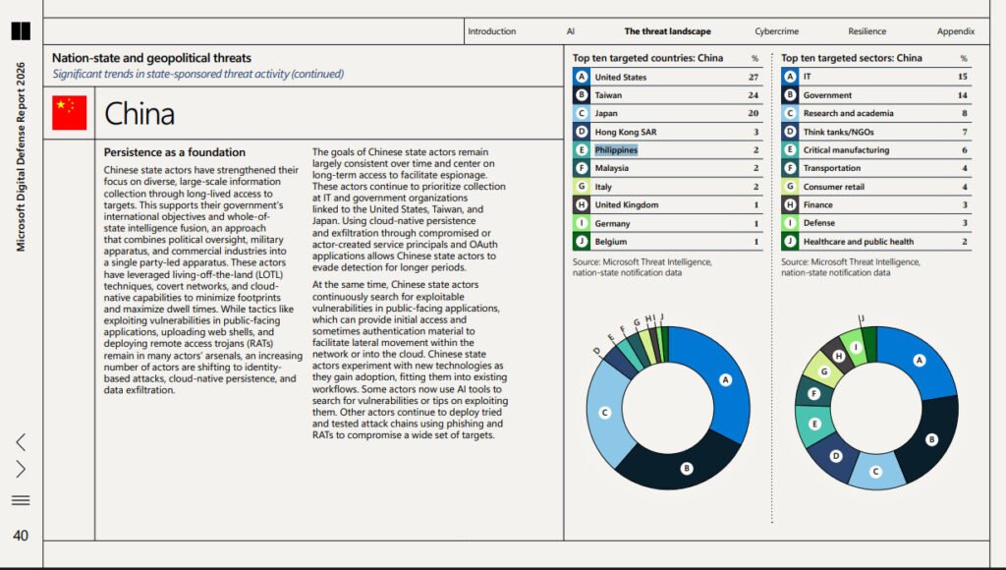Click the Consumer retail label
Screen dimensions: 1006x570
click(x=833, y=187)
